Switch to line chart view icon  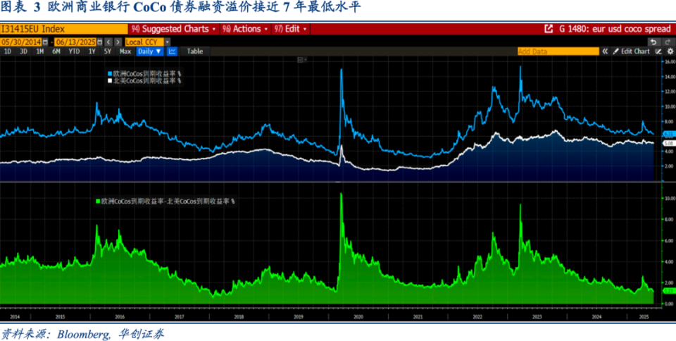(172, 51)
